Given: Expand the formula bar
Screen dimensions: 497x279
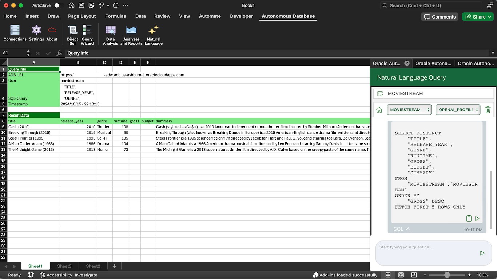Looking at the screenshot, I should (x=493, y=53).
